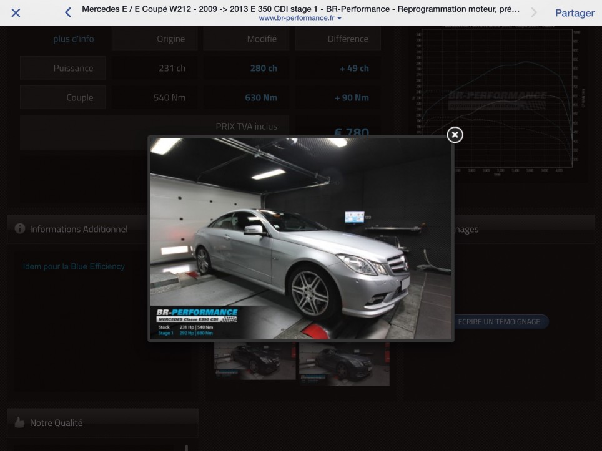The width and height of the screenshot is (602, 451).
Task: Tap the blue X to close the browser view
Action: [16, 13]
